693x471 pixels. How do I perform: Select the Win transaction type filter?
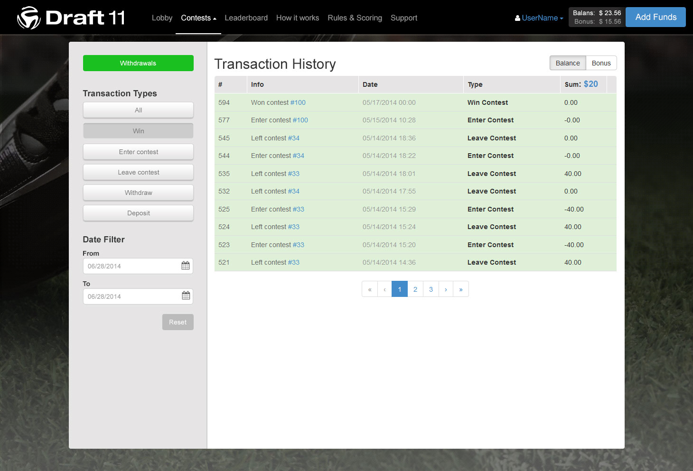pyautogui.click(x=138, y=131)
